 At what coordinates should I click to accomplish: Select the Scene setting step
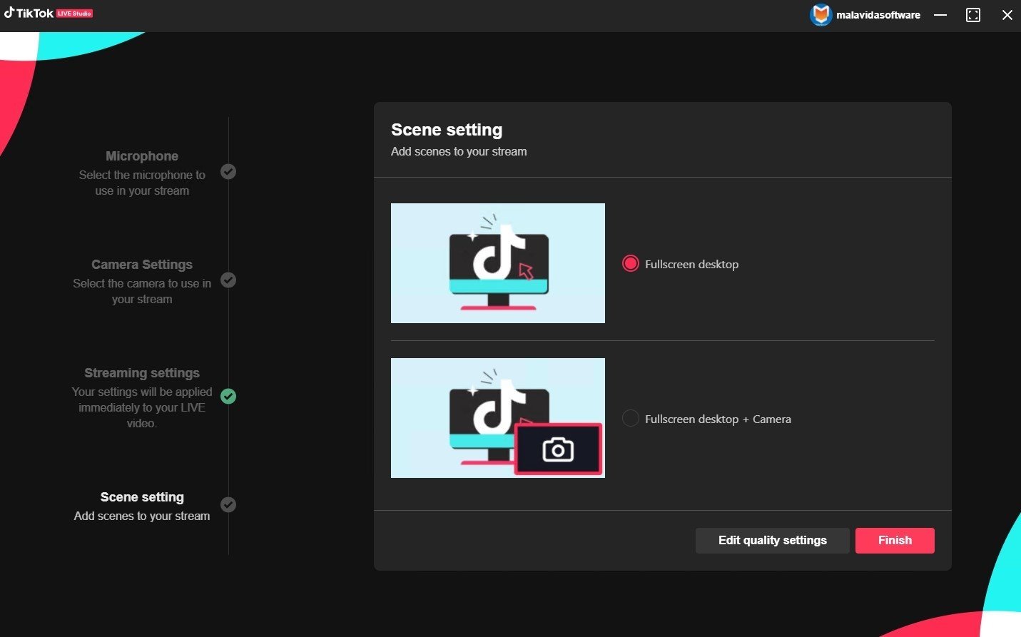click(141, 496)
